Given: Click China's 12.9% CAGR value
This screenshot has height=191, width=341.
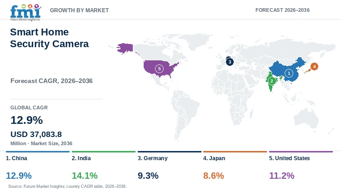Looking at the screenshot, I should click(19, 176).
